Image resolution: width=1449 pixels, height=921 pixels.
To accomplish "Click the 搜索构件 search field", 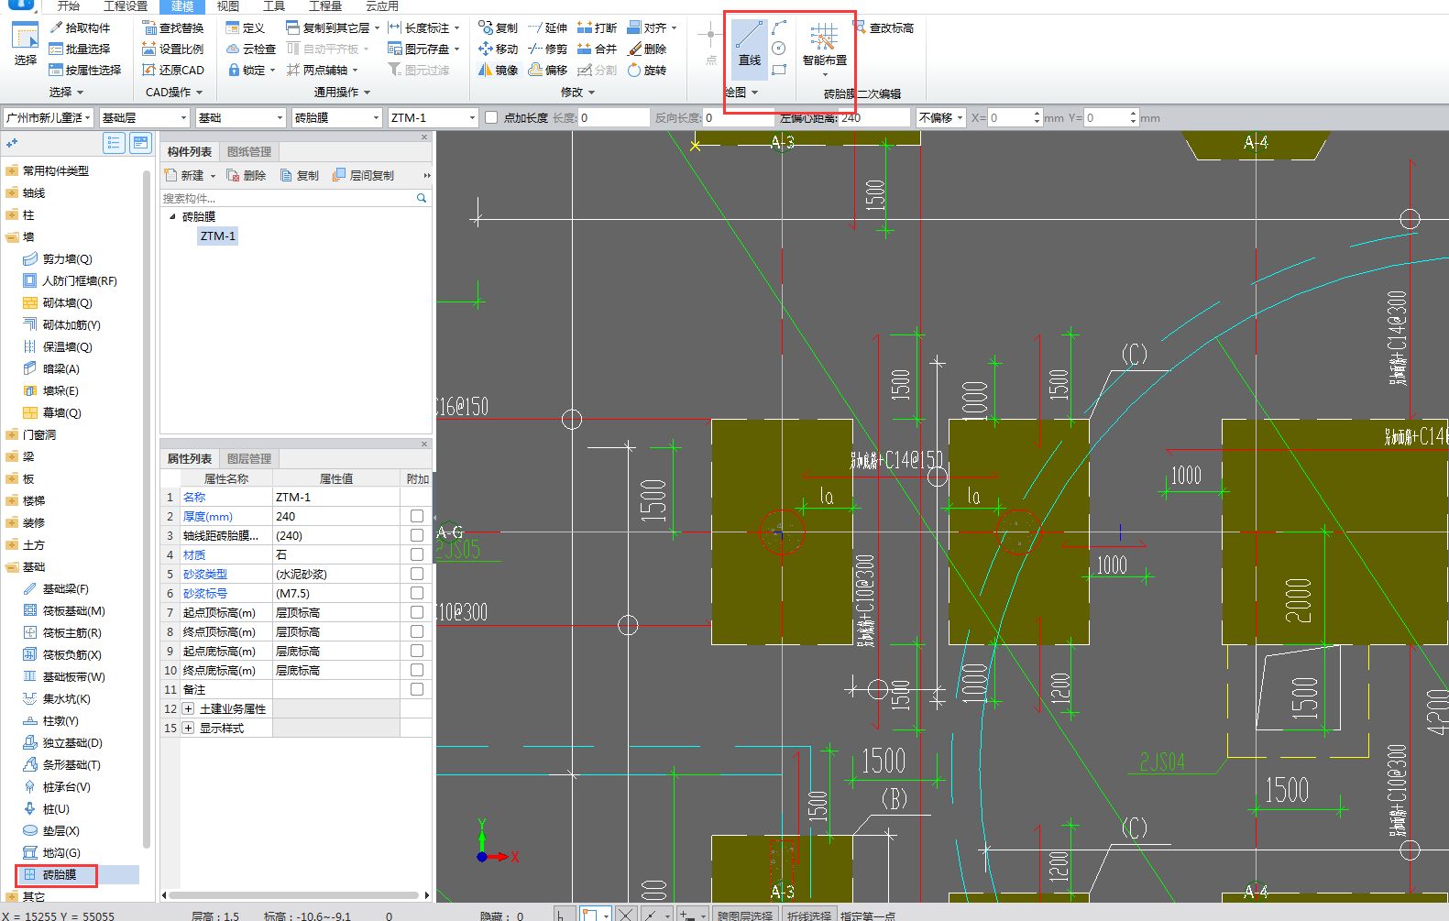I will tap(289, 198).
